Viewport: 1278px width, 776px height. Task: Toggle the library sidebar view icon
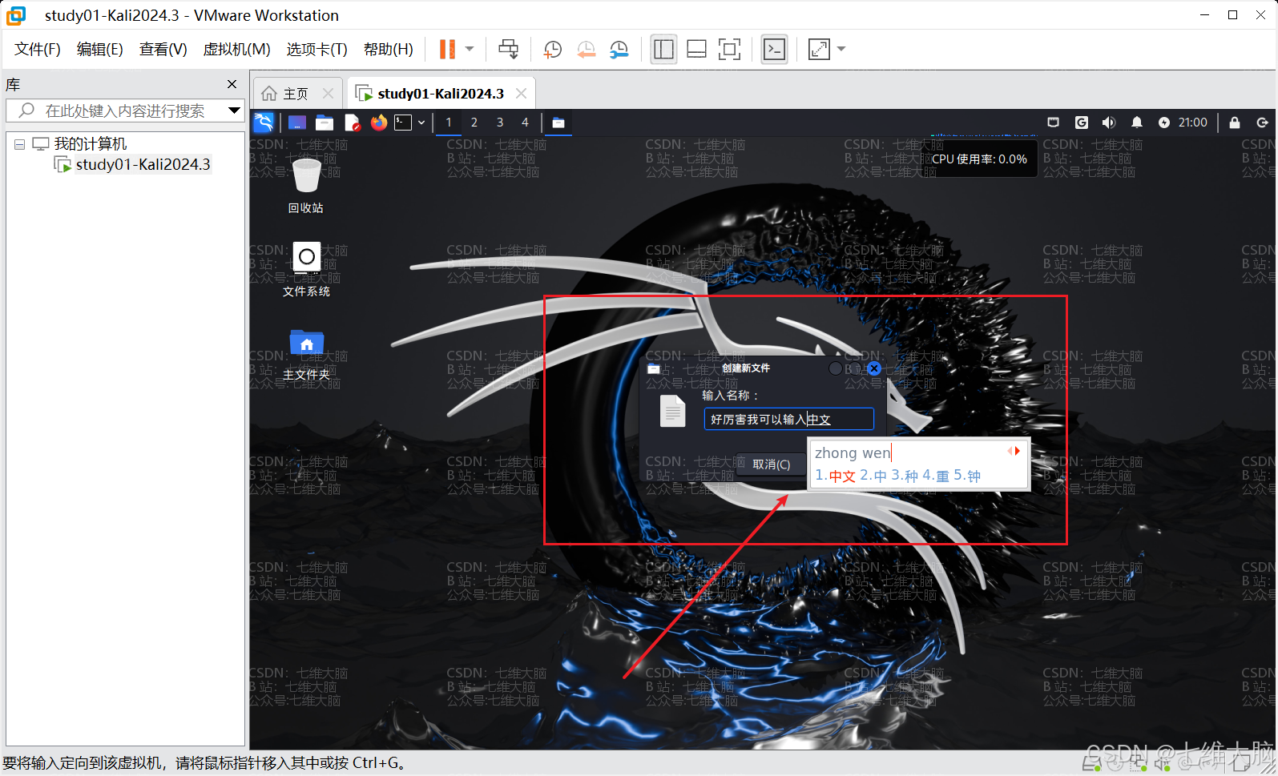tap(663, 50)
